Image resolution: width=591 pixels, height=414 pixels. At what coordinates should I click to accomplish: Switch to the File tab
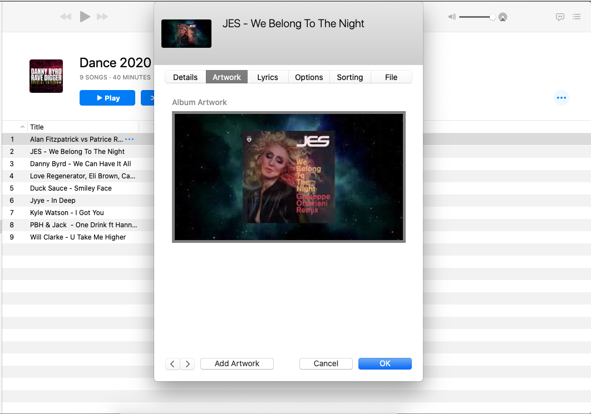pos(391,77)
